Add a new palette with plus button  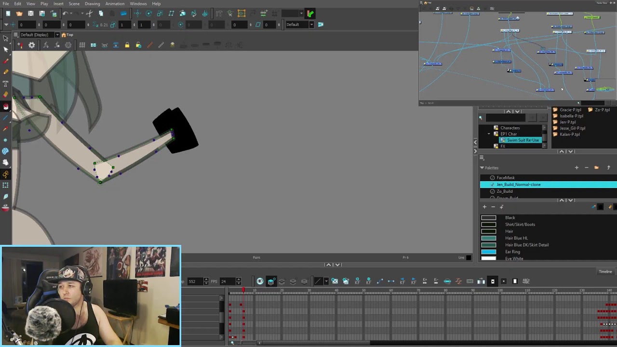(577, 168)
